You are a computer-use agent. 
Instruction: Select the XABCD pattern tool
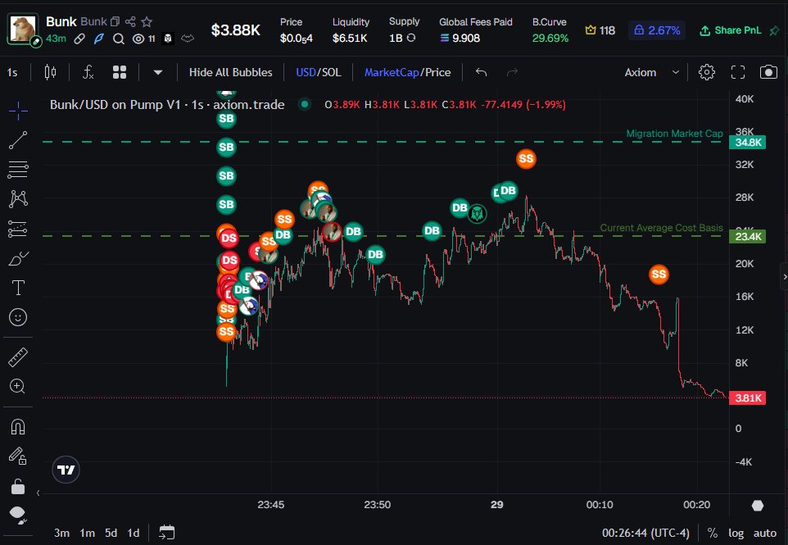18,199
